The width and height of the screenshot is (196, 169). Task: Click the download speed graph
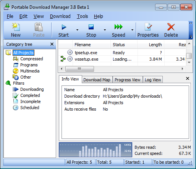click(96, 150)
